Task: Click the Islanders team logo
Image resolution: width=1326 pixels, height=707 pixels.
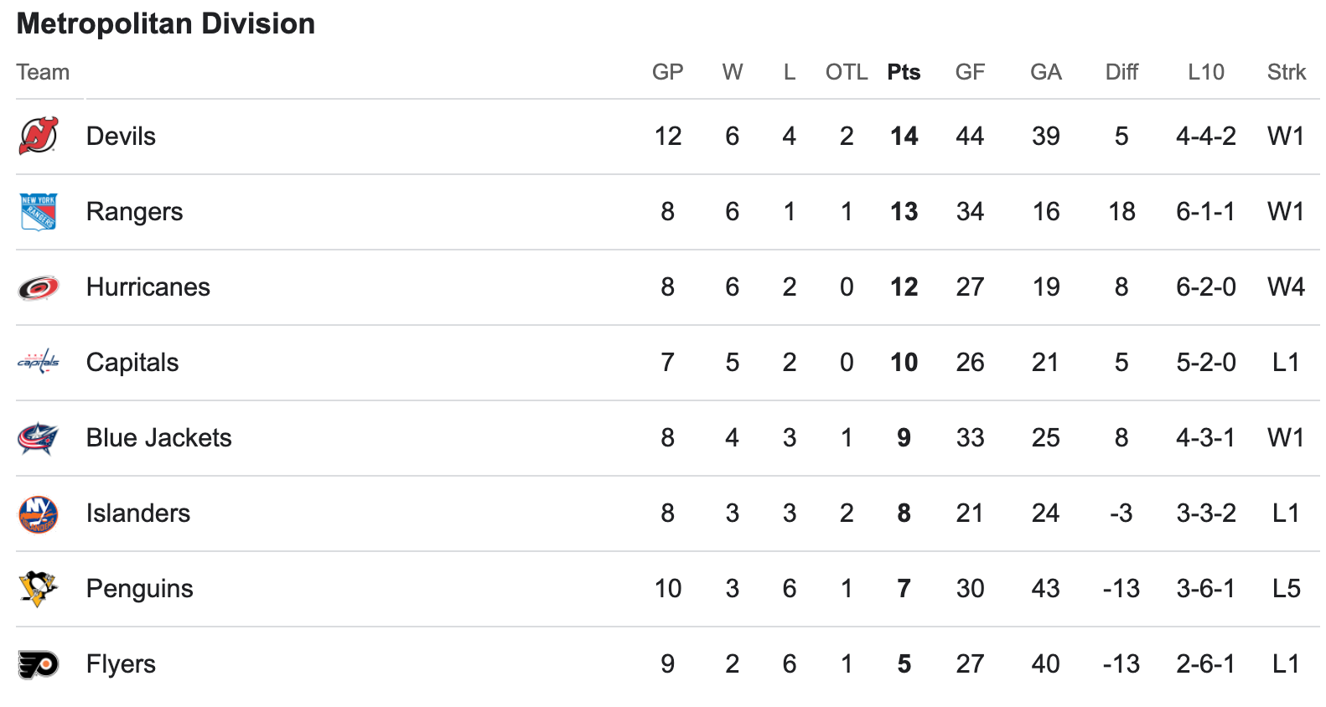Action: coord(39,513)
